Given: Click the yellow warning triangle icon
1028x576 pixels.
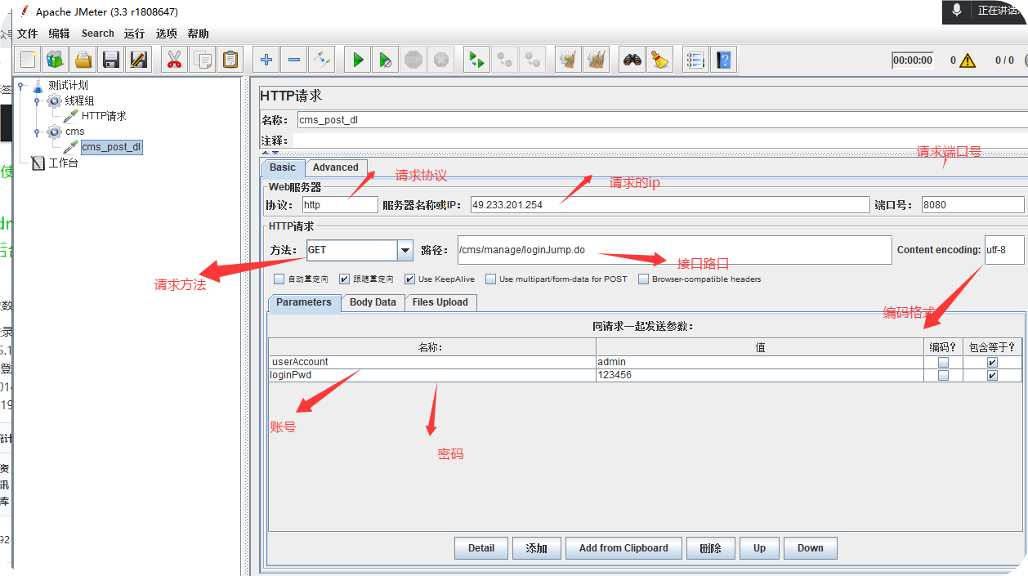Looking at the screenshot, I should coord(968,60).
